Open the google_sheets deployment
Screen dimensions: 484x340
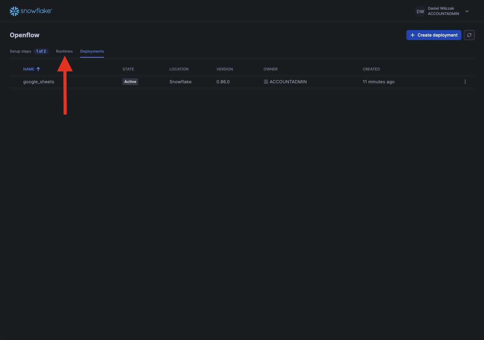(39, 82)
